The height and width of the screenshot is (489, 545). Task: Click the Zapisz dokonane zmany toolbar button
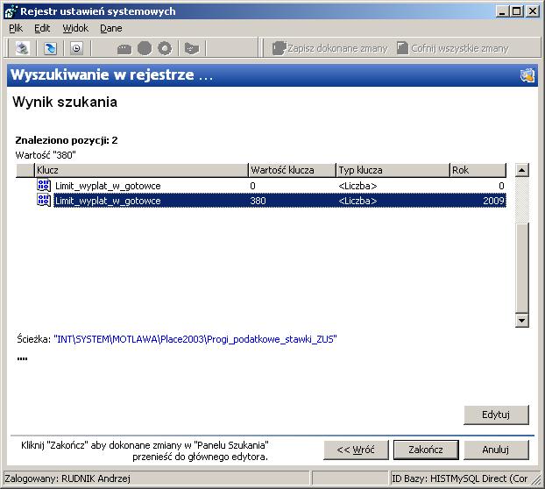(329, 48)
